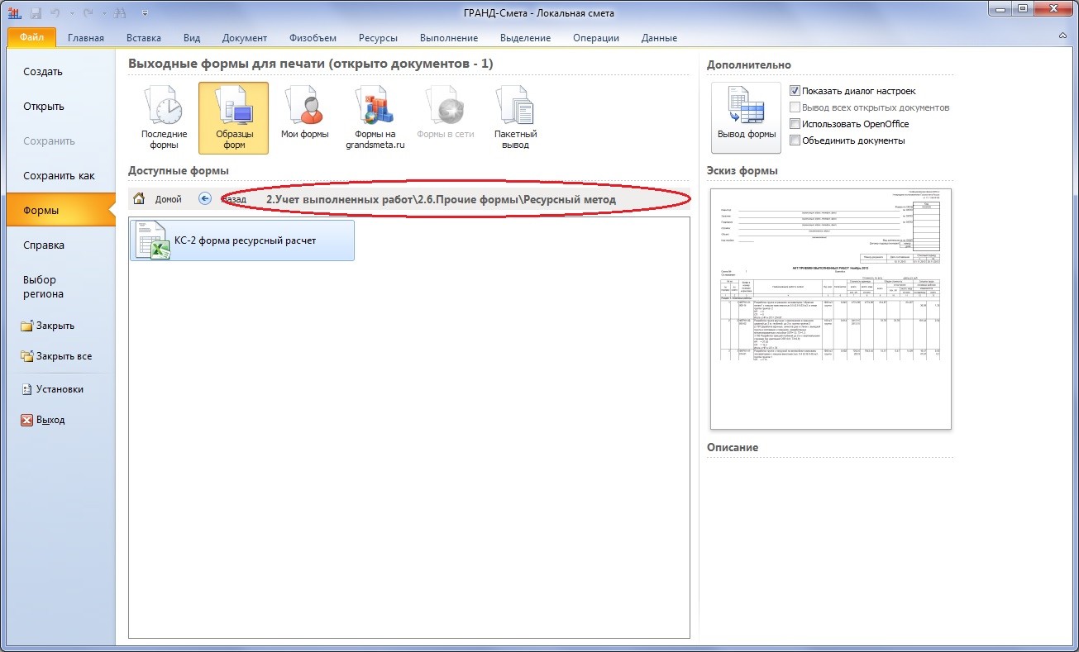
Task: Go back with the Назад arrow icon
Action: [205, 199]
